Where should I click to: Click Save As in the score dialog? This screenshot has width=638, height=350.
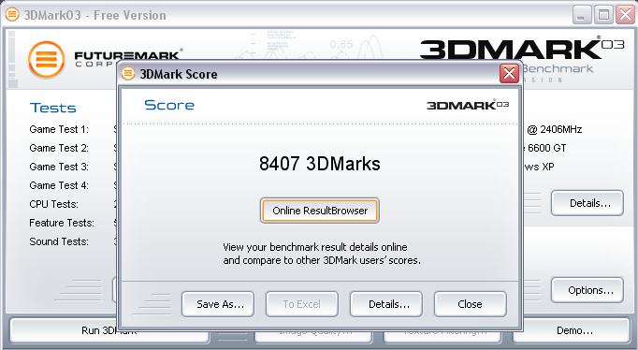point(218,304)
